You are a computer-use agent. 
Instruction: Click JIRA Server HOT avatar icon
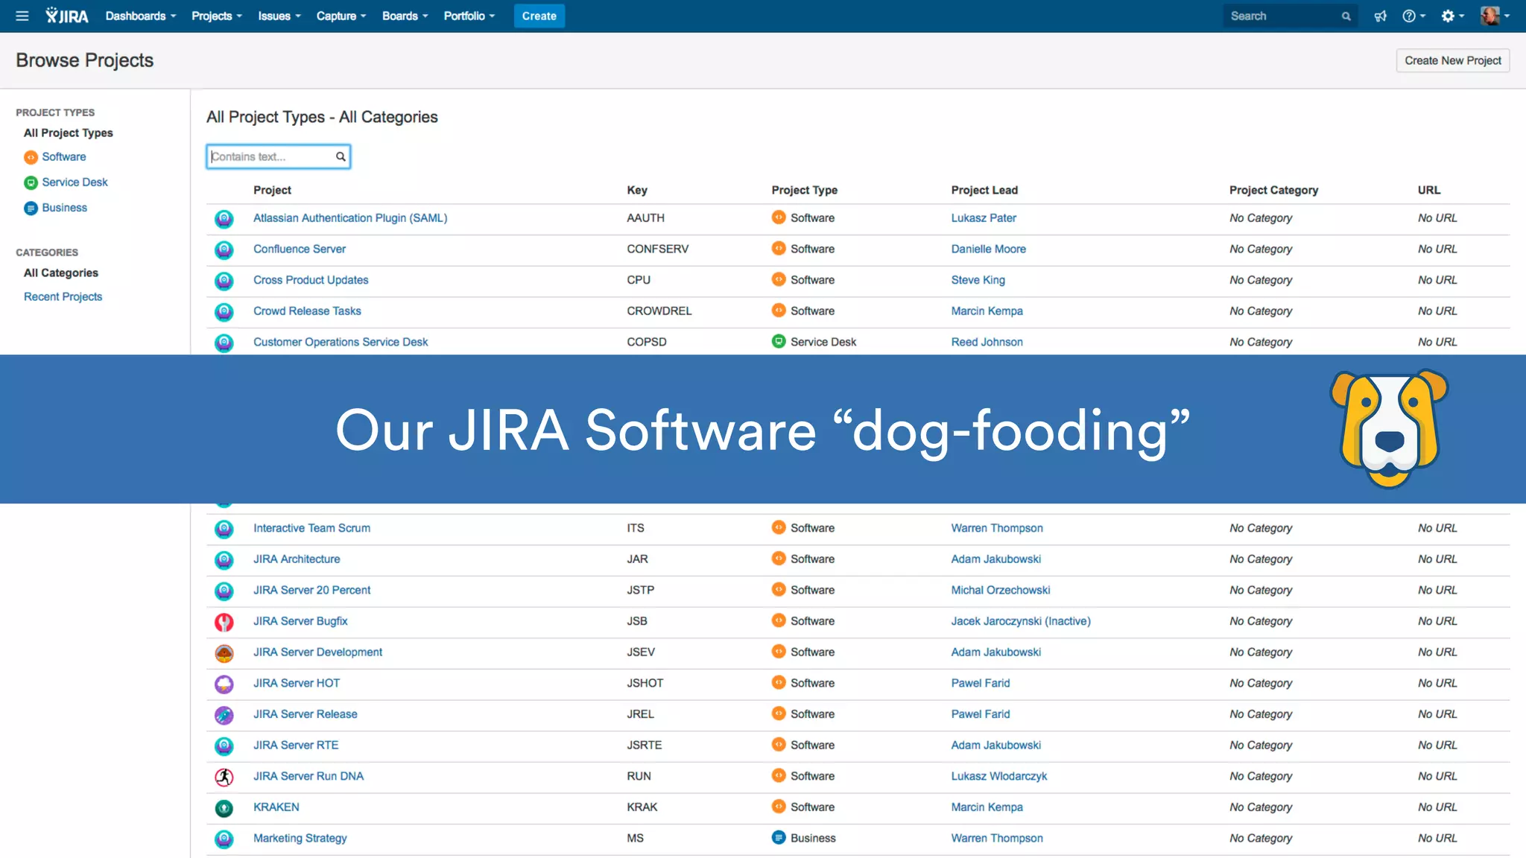224,684
